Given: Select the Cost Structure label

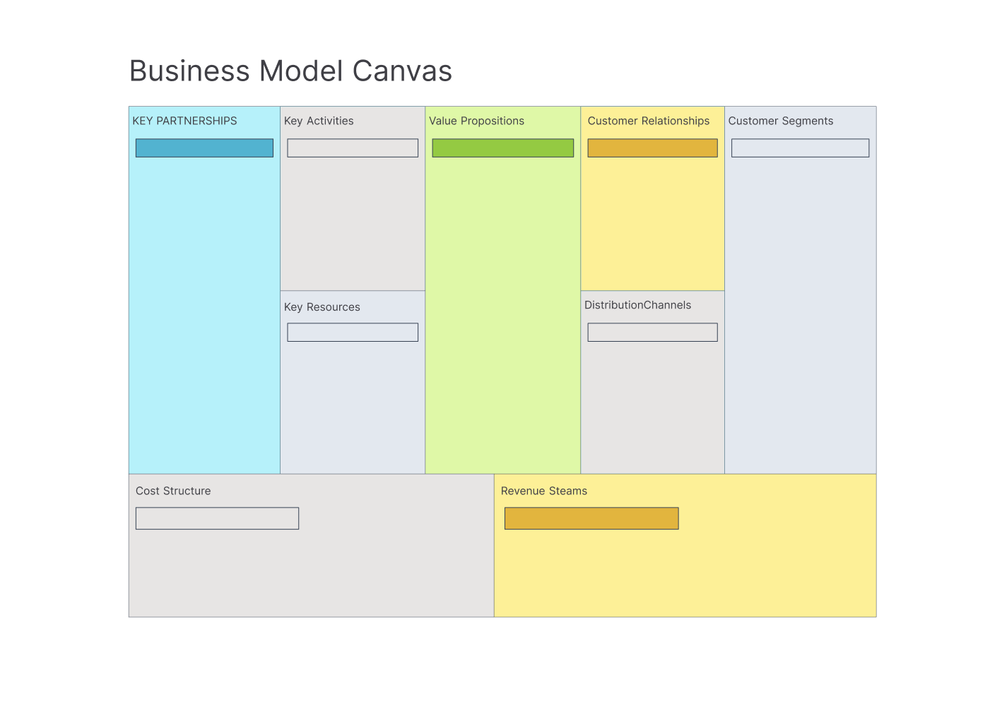Looking at the screenshot, I should (x=173, y=491).
